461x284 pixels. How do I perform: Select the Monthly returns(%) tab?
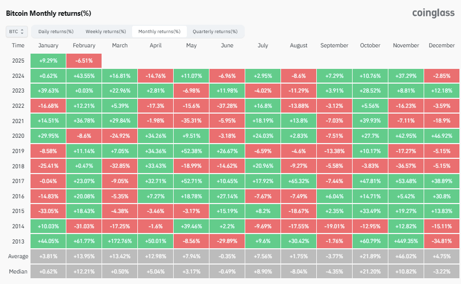[x=159, y=32]
